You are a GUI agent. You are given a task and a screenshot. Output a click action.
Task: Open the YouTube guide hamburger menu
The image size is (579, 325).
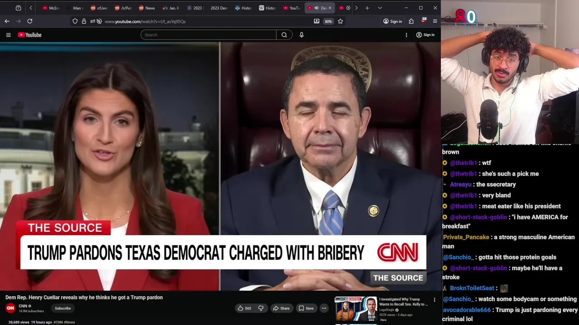coord(8,35)
